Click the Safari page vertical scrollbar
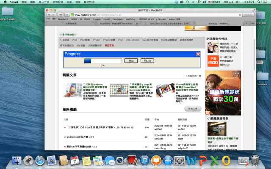 [x=254, y=55]
